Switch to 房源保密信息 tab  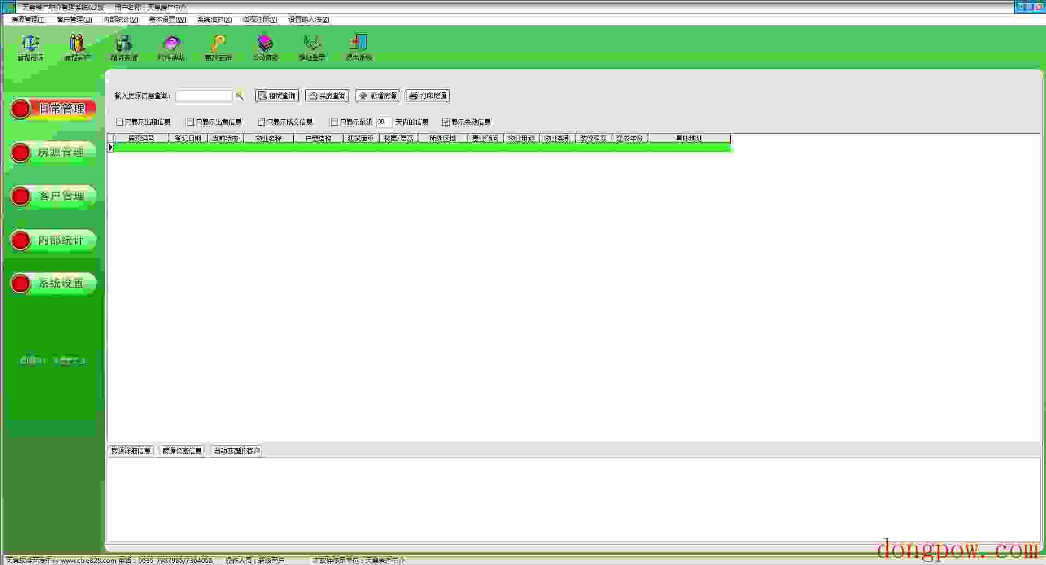tap(182, 451)
